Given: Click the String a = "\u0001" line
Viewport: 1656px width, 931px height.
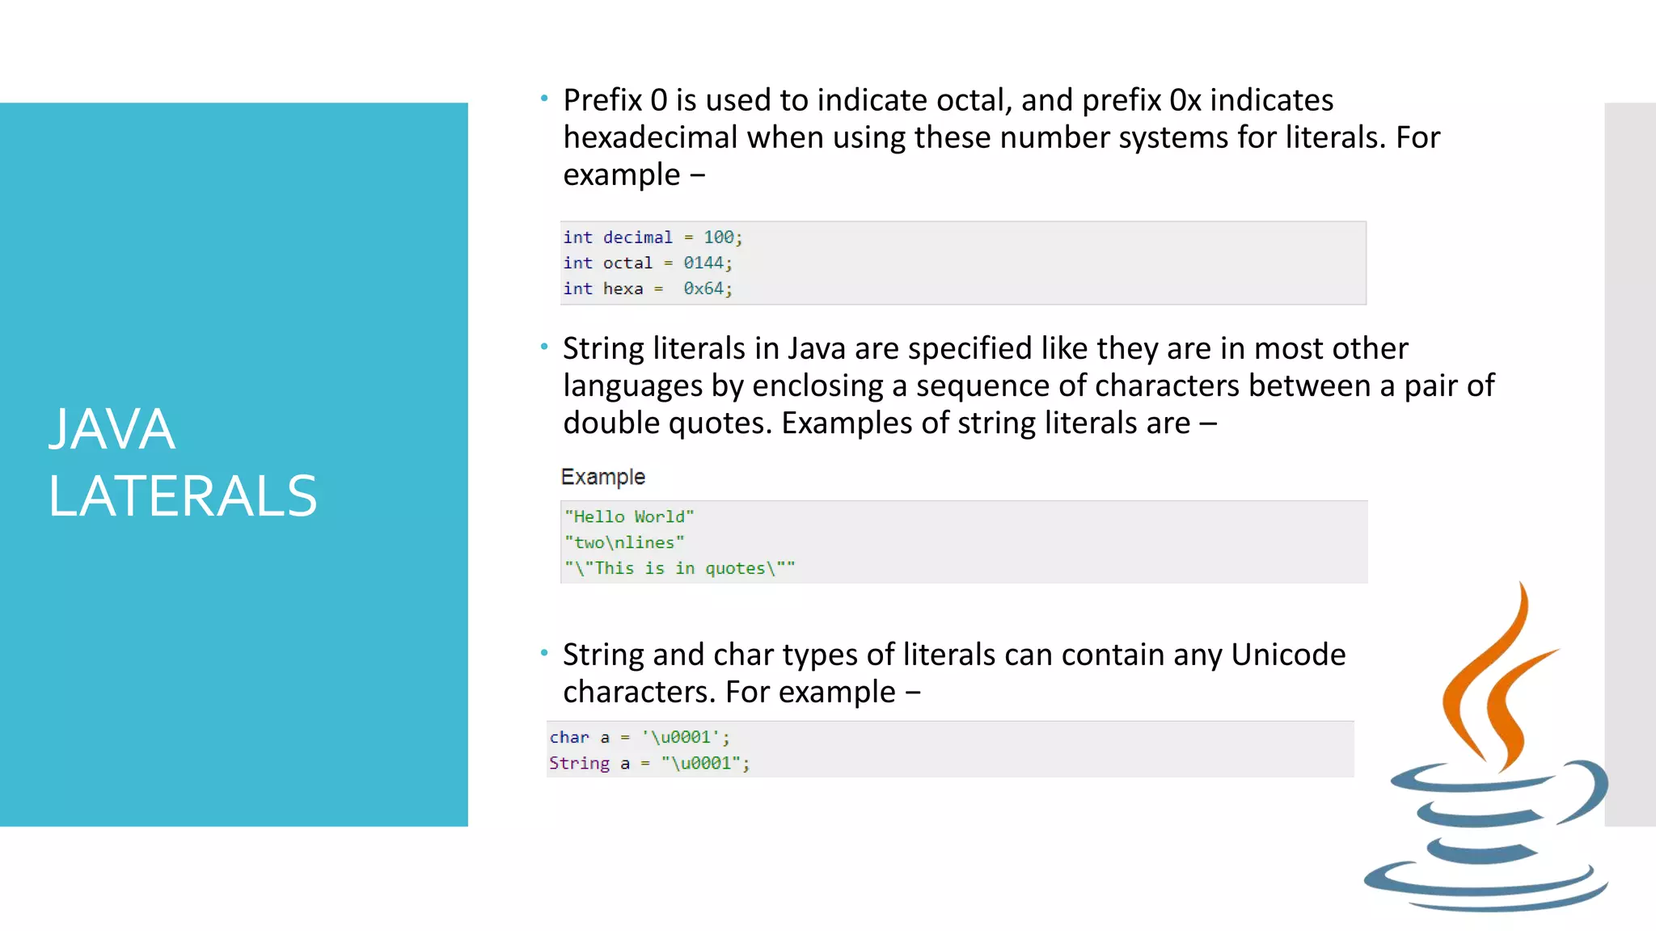Looking at the screenshot, I should [649, 764].
